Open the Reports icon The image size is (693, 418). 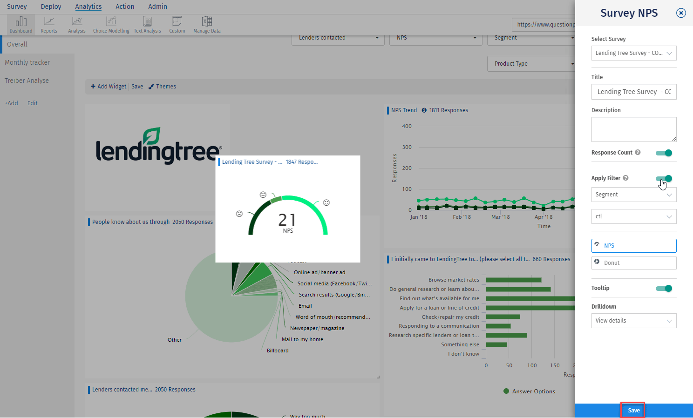[x=49, y=25]
